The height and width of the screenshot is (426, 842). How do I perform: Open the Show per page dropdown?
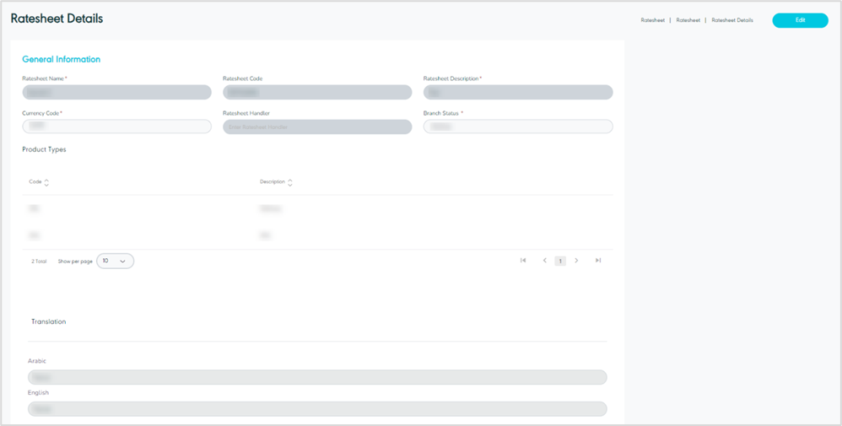click(x=115, y=262)
